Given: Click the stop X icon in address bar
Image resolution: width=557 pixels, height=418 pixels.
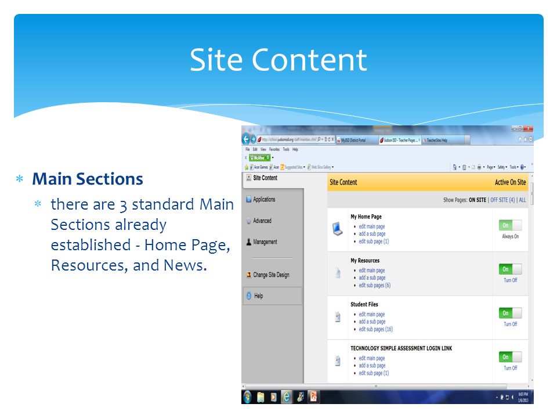Looking at the screenshot, I should click(332, 140).
